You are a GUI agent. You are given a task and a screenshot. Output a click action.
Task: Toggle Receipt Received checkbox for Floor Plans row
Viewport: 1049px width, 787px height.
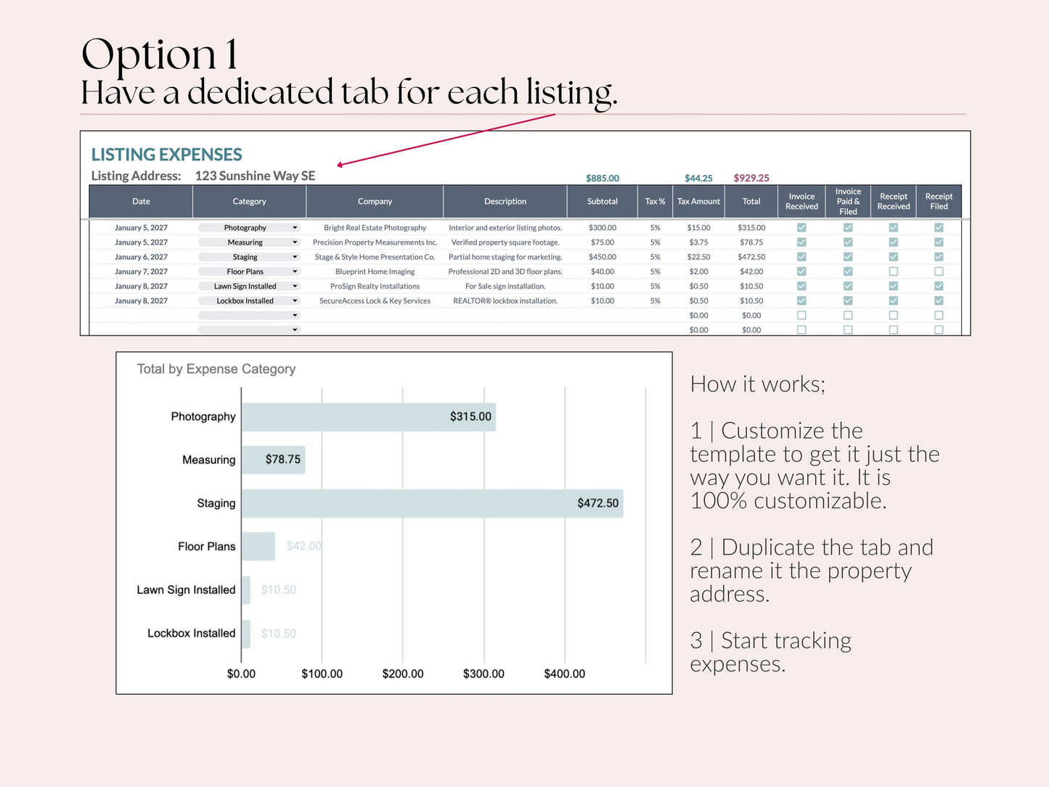click(x=894, y=272)
